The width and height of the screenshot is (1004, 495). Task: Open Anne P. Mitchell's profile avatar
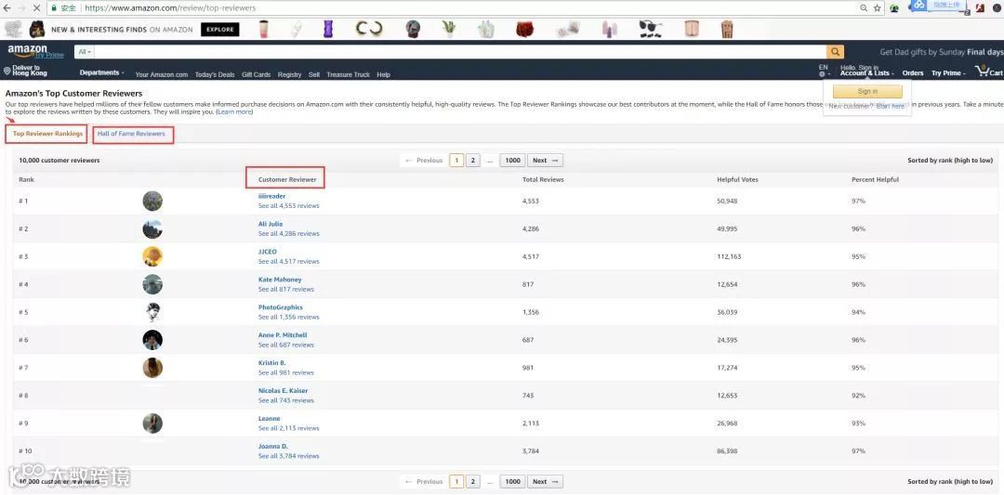point(152,340)
